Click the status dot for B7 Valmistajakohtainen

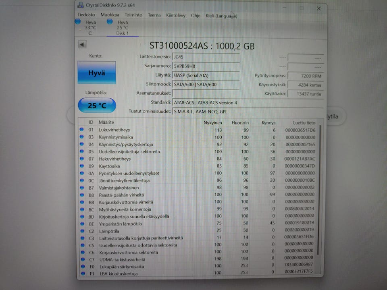(x=82, y=188)
